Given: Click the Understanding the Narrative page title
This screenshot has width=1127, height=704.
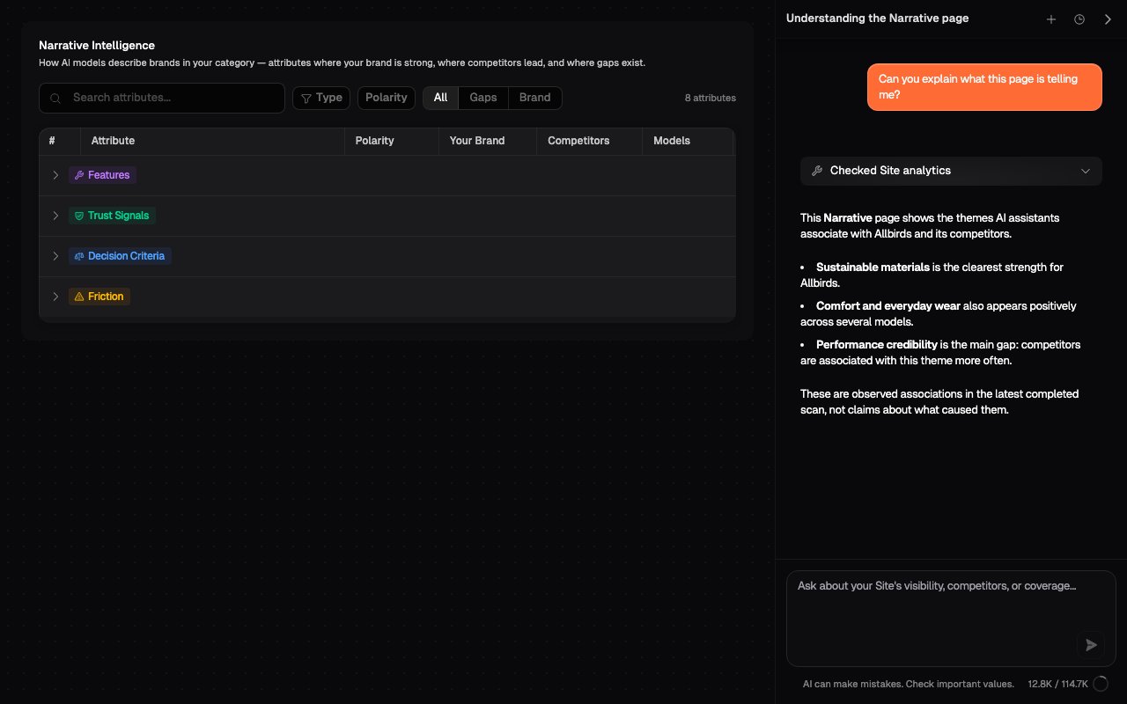Looking at the screenshot, I should 877,18.
